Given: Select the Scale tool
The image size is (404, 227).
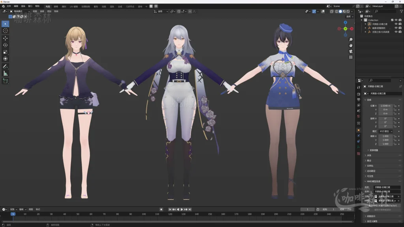Looking at the screenshot, I should pyautogui.click(x=6, y=52).
